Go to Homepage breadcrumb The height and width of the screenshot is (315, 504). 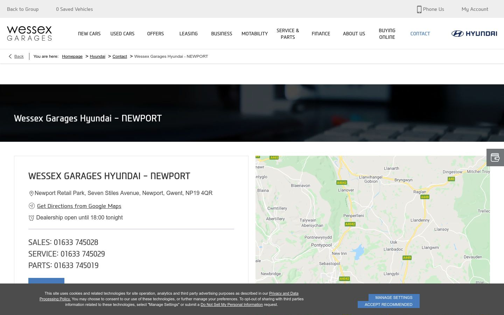tap(72, 56)
